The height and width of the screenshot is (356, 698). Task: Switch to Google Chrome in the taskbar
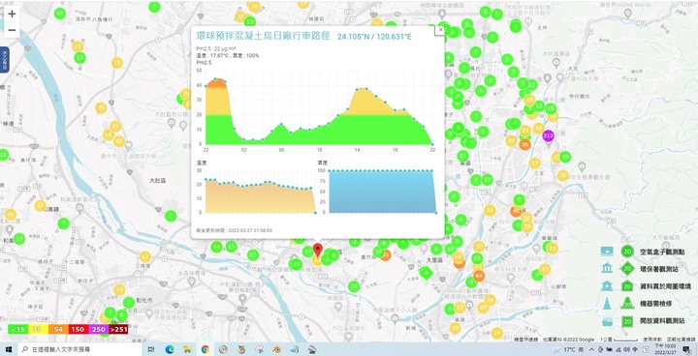click(205, 349)
